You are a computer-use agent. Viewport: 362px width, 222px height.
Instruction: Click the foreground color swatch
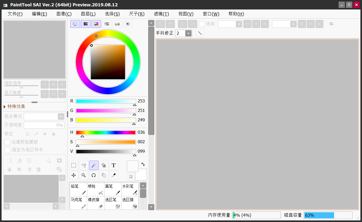click(132, 166)
